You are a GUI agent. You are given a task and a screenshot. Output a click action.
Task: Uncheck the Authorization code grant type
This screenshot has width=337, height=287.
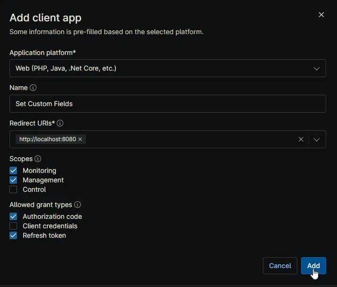tap(13, 216)
